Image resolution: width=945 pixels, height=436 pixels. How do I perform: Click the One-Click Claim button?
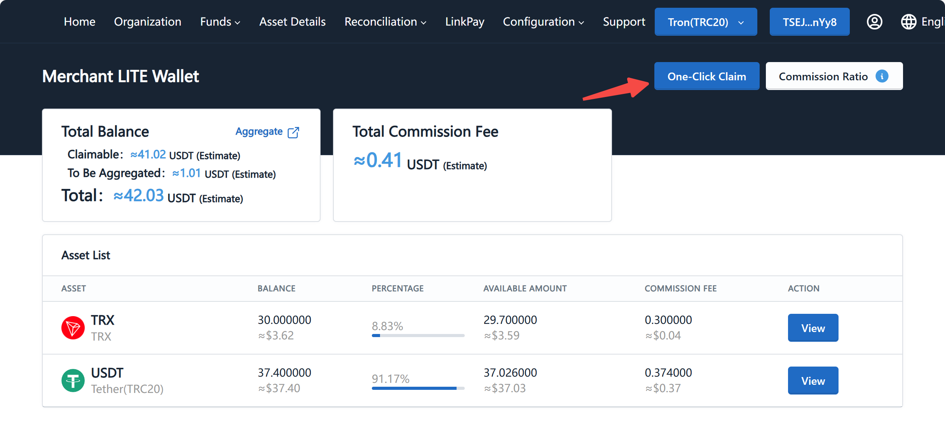point(707,76)
